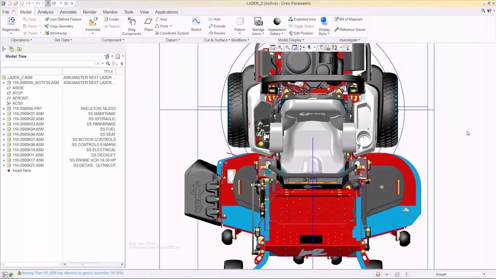The width and height of the screenshot is (496, 279).
Task: Open the Tools tab
Action: pos(129,12)
